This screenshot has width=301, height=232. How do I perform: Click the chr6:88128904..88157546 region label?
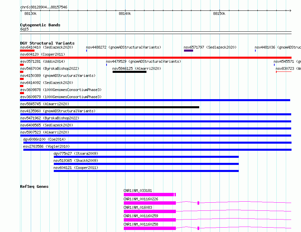[44, 7]
